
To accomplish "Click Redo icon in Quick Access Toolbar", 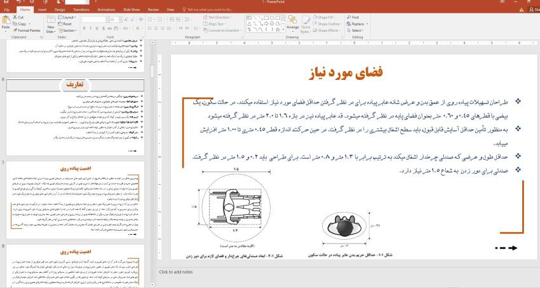I will pos(32,2).
